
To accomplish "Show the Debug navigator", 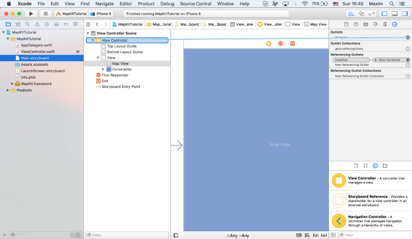I will (57, 24).
